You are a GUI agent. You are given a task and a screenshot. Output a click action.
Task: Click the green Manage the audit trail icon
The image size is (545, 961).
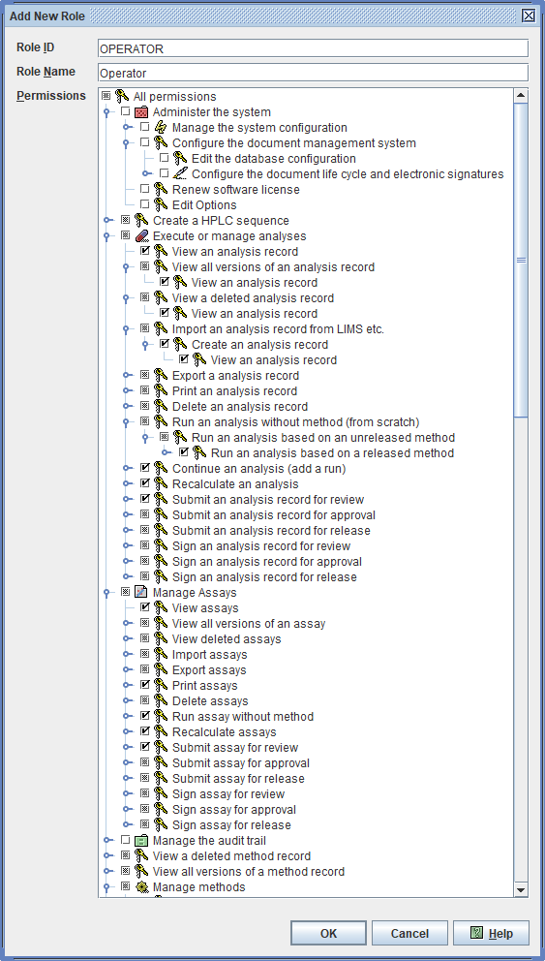coord(141,840)
